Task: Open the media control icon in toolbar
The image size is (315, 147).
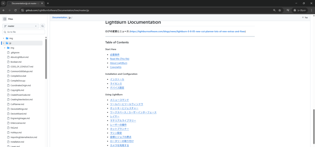Action: click(x=287, y=10)
